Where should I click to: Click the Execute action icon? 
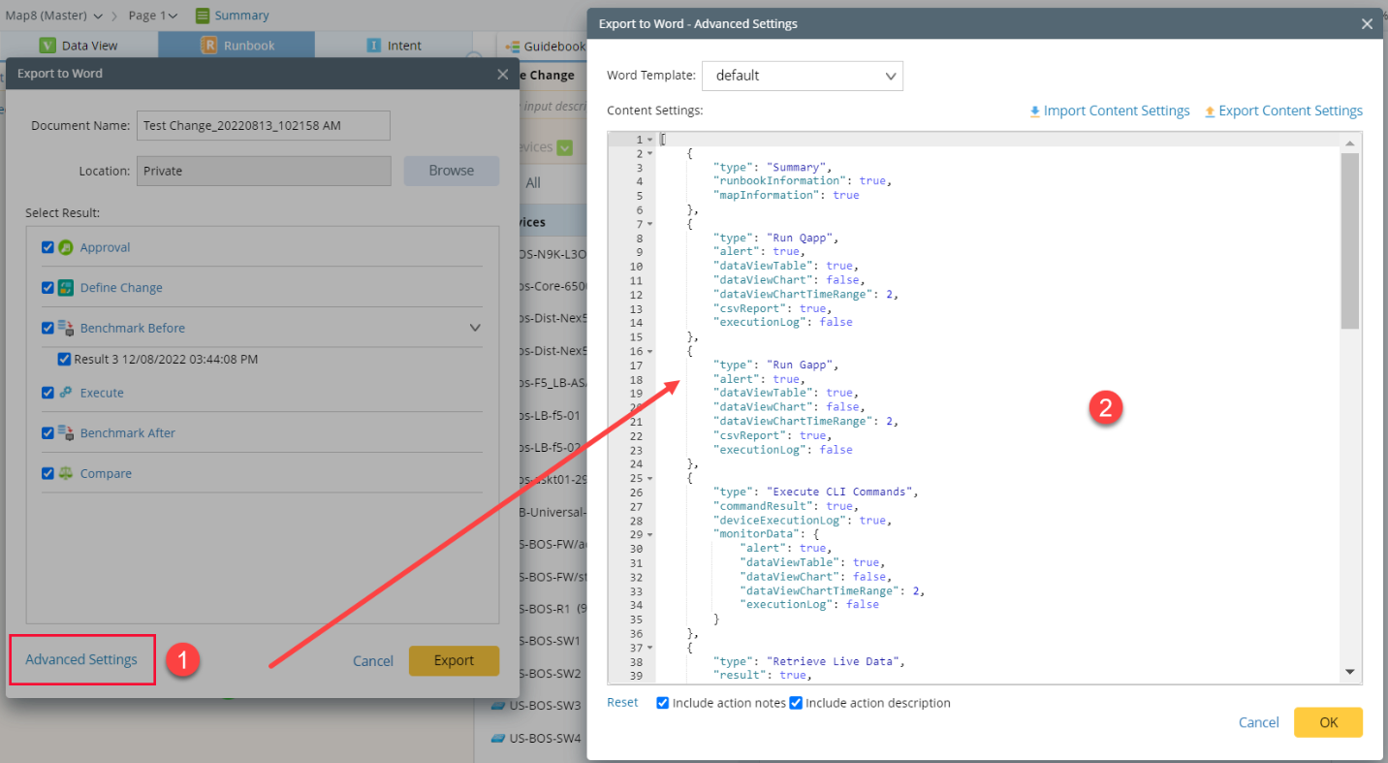click(65, 393)
